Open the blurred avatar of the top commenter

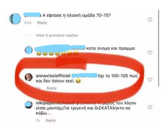pyautogui.click(x=15, y=19)
